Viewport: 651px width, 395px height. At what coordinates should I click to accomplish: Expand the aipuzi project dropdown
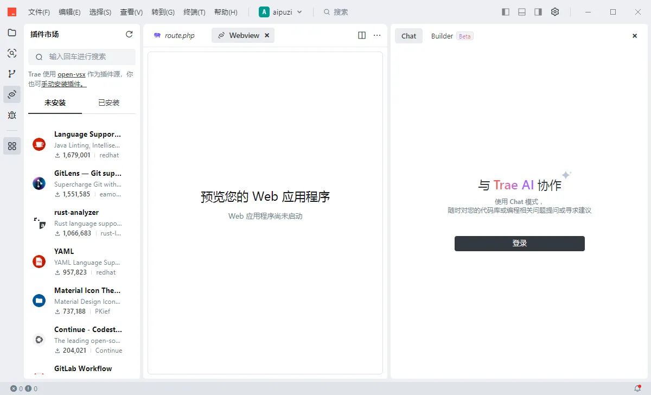tap(280, 12)
